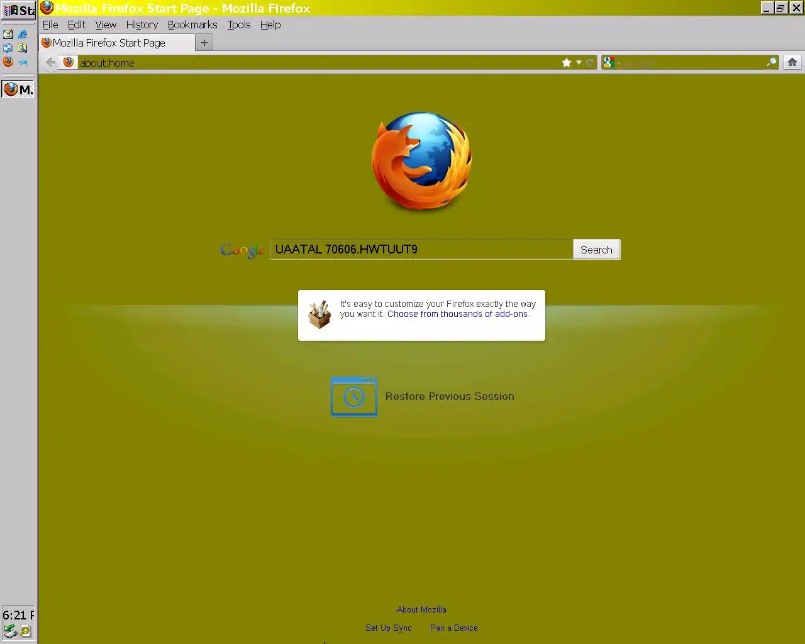Image resolution: width=805 pixels, height=644 pixels.
Task: Expand the URL history dropdown arrow
Action: coord(579,62)
